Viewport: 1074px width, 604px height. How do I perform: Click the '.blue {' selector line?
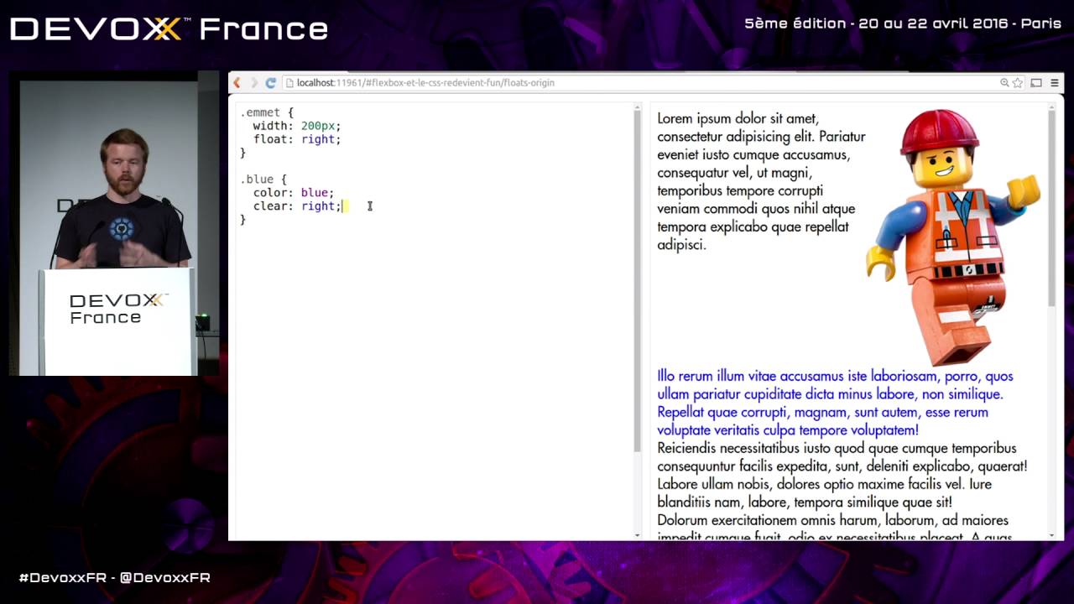pyautogui.click(x=263, y=180)
